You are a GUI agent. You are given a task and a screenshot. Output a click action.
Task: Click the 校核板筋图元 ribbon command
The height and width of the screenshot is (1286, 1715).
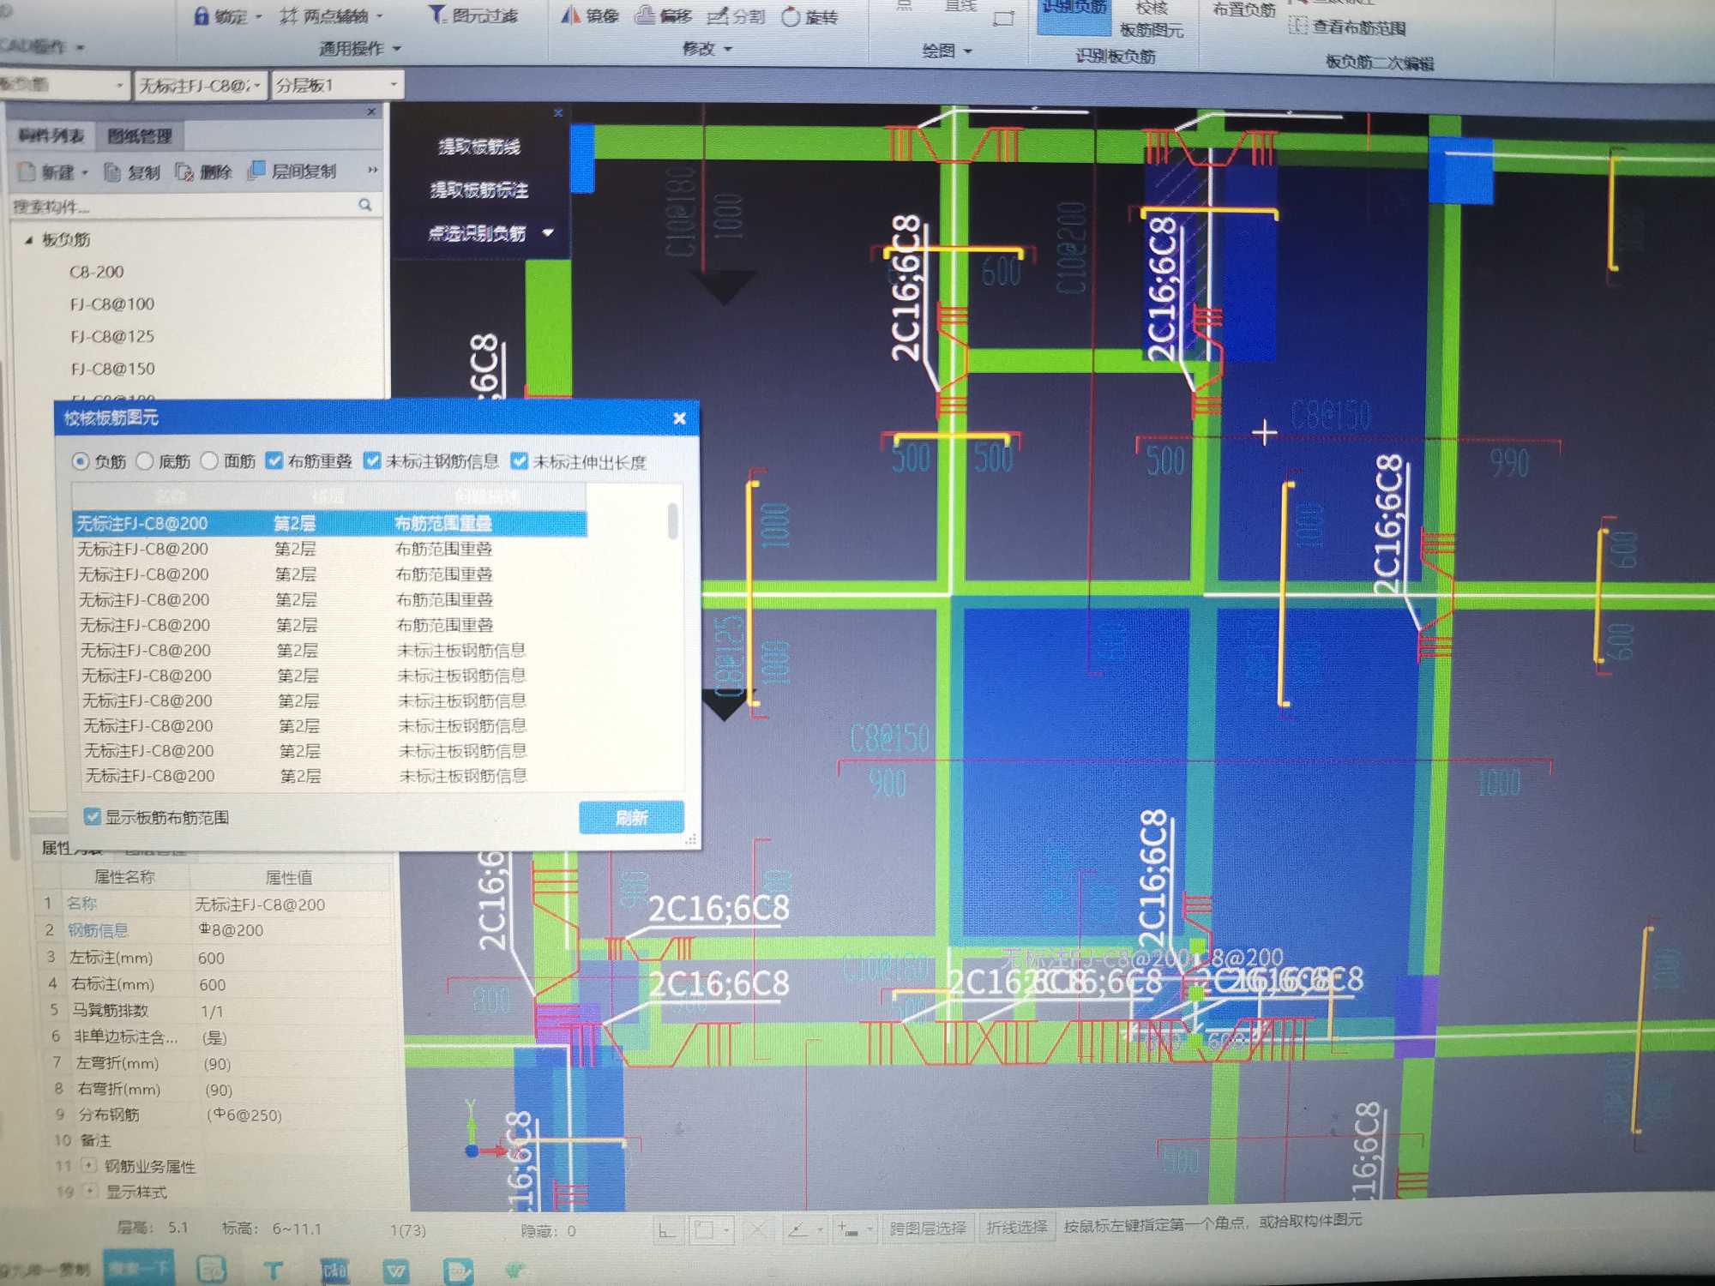click(1152, 19)
